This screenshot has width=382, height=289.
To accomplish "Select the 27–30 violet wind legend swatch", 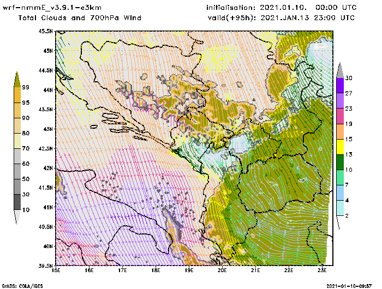I will click(x=340, y=86).
